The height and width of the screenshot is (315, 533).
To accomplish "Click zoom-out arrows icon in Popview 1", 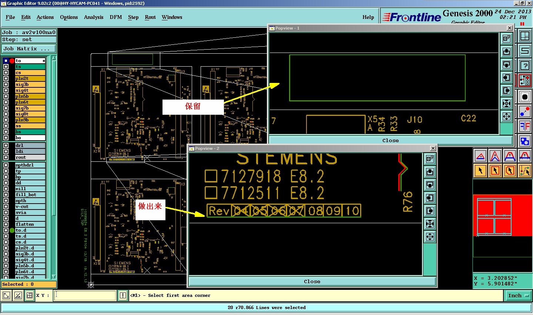I will coord(506,116).
